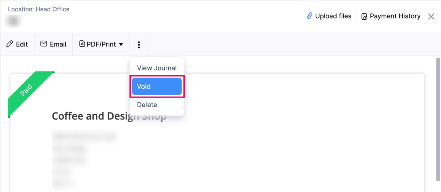Image resolution: width=441 pixels, height=192 pixels.
Task: Click the envelope icon beside Email
Action: (x=44, y=44)
